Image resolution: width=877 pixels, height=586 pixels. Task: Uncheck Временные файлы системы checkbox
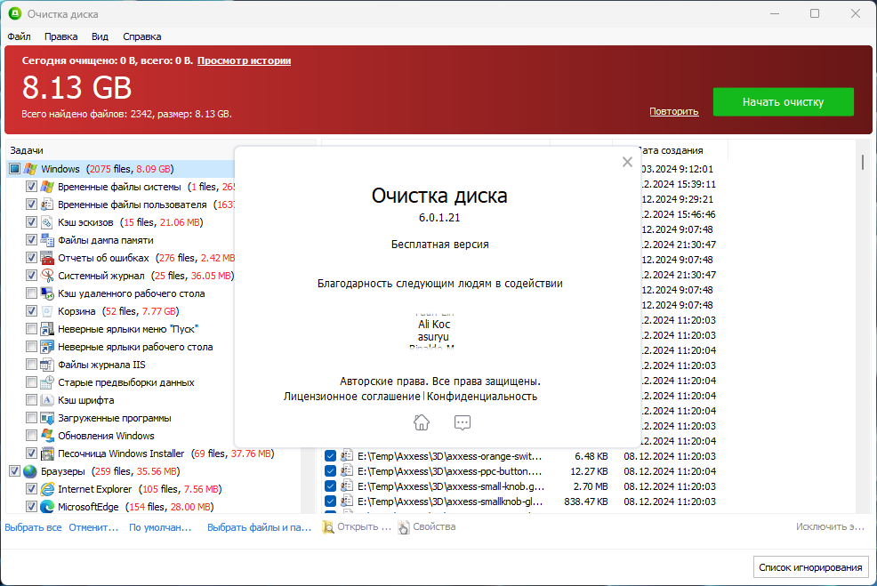click(31, 187)
